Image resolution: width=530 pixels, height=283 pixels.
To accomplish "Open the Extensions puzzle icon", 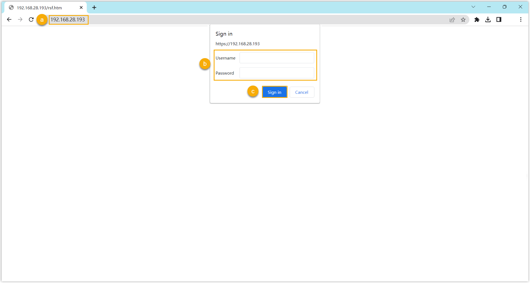I will point(477,19).
